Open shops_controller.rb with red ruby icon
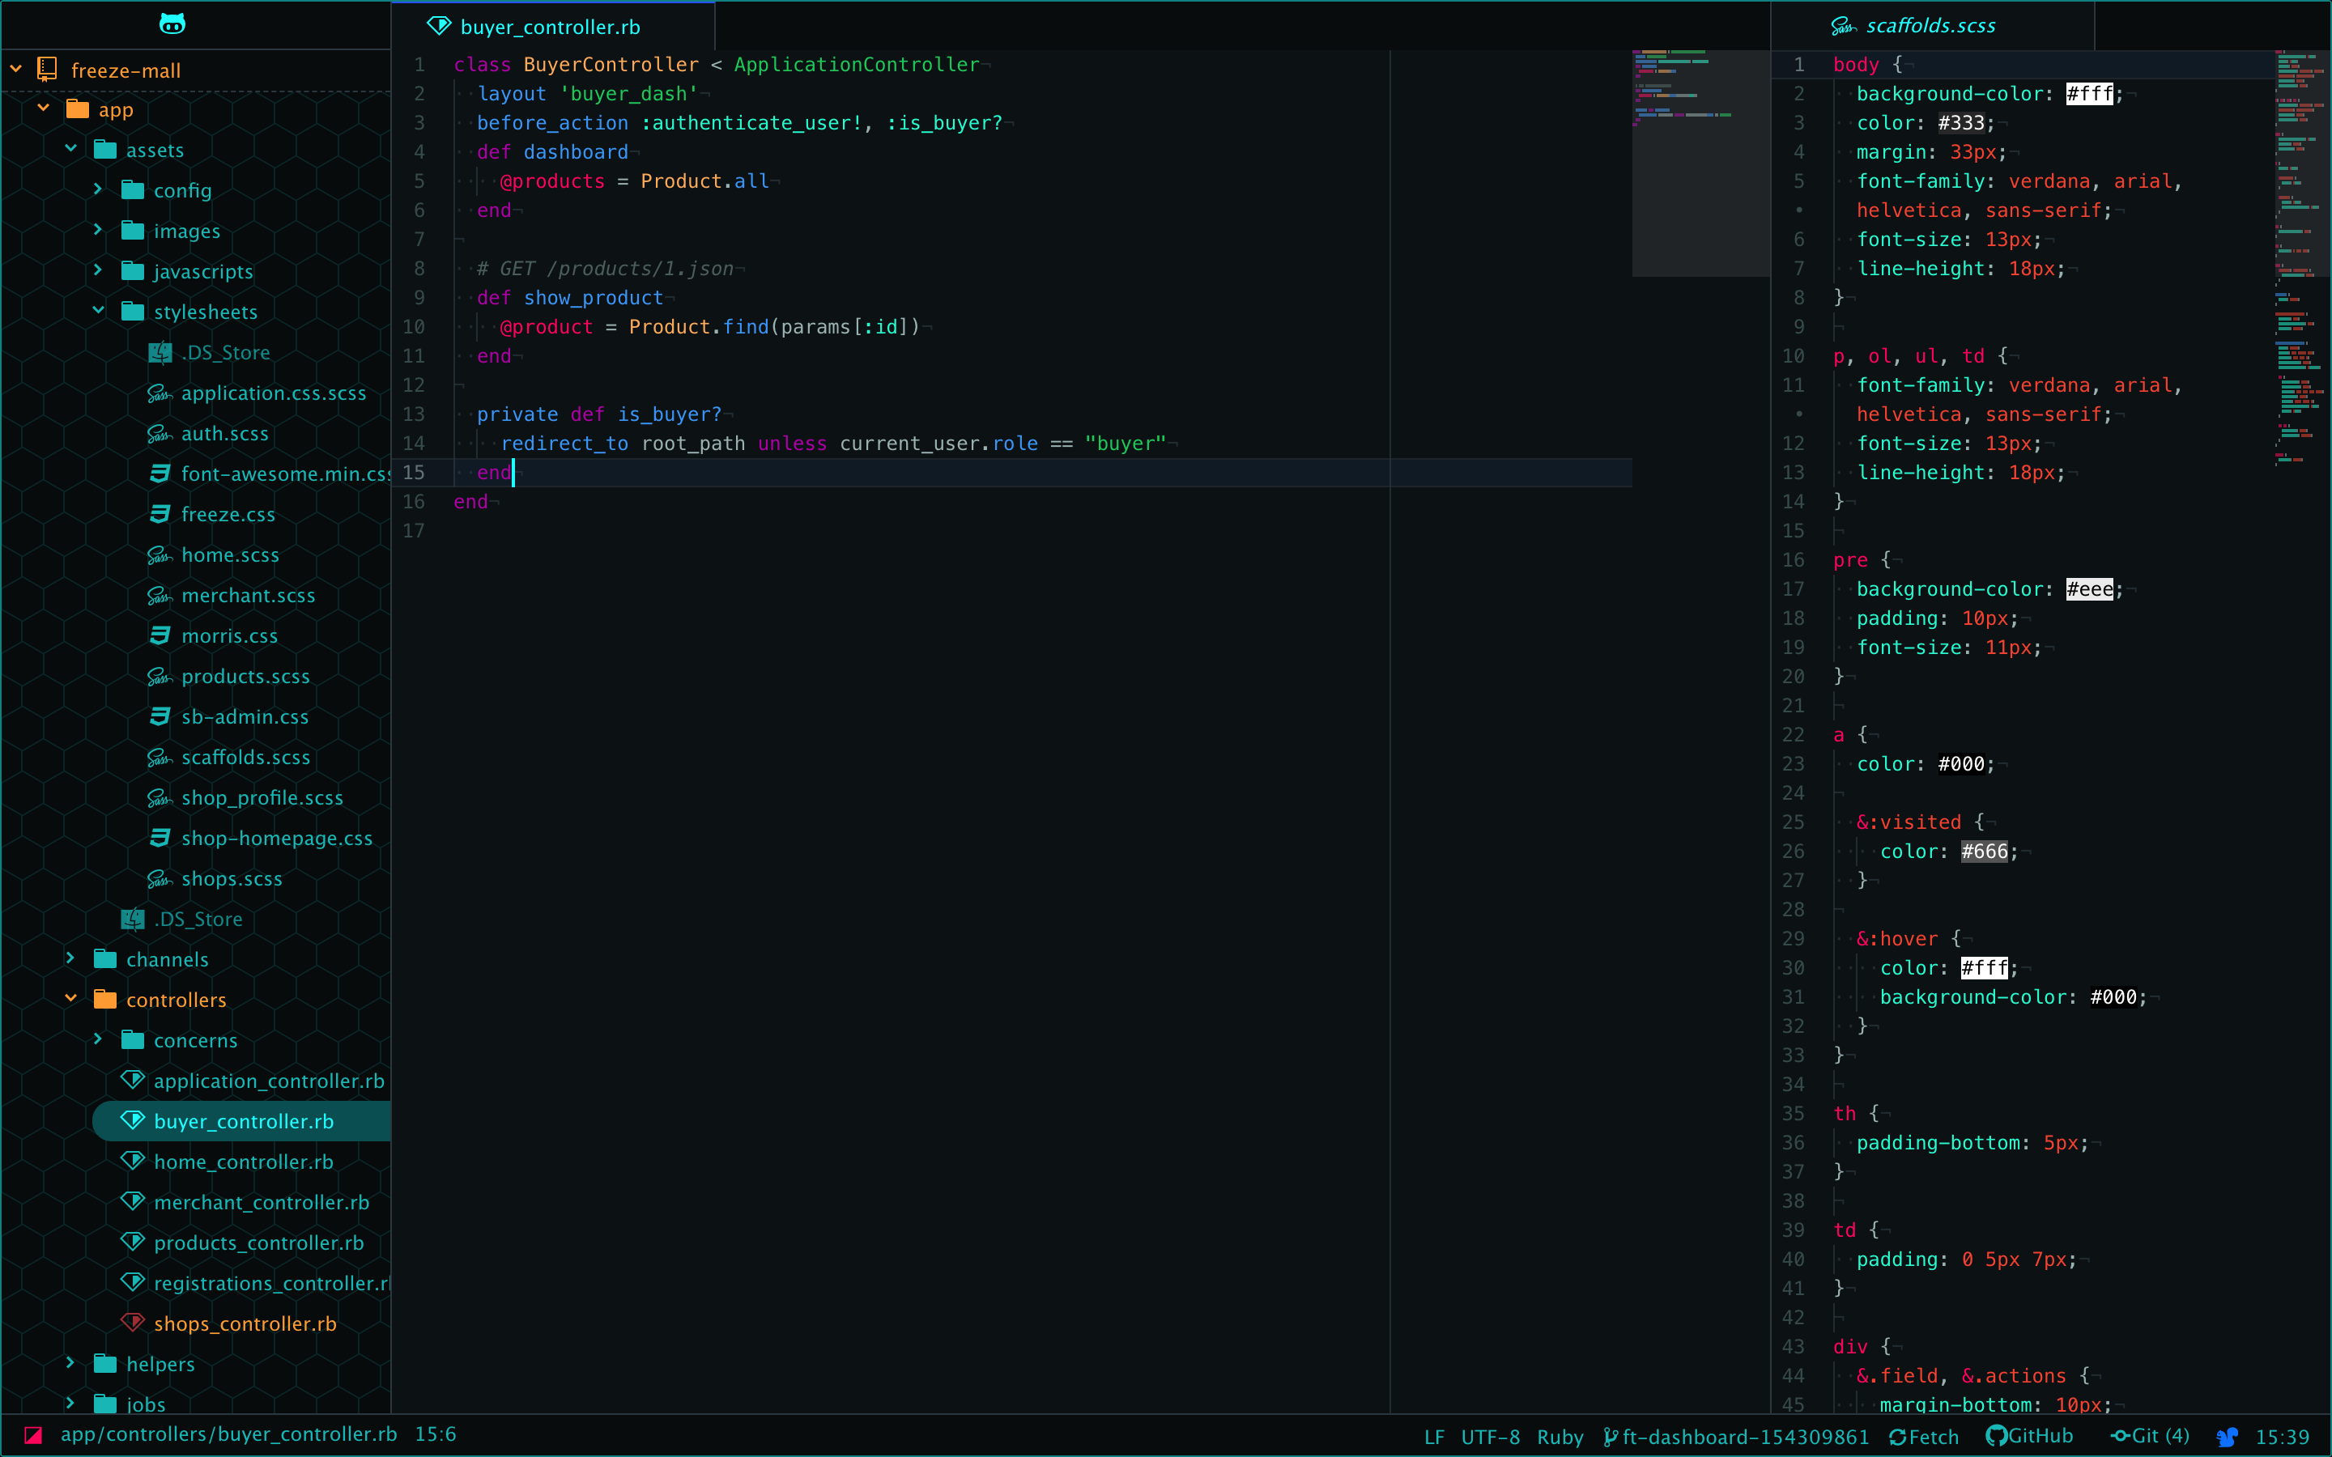Screen dimensions: 2332x1457 (245, 1324)
